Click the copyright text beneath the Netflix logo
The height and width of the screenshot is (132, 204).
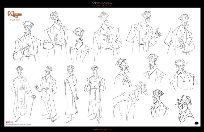pos(18,125)
